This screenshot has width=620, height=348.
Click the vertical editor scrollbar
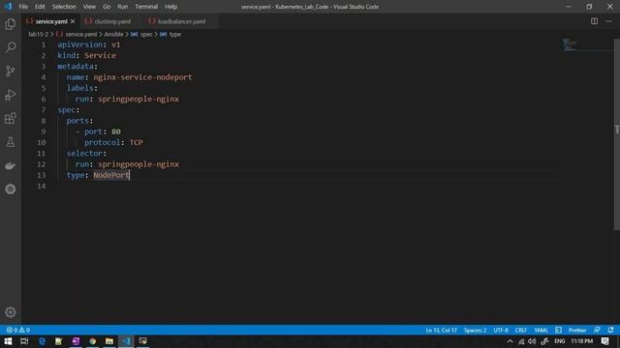pyautogui.click(x=616, y=134)
